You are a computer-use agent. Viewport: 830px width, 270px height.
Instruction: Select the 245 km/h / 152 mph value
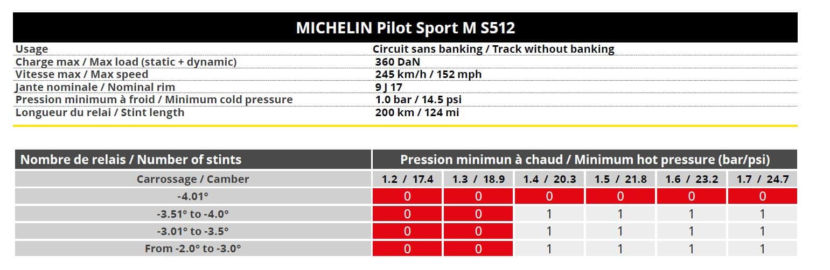click(428, 74)
